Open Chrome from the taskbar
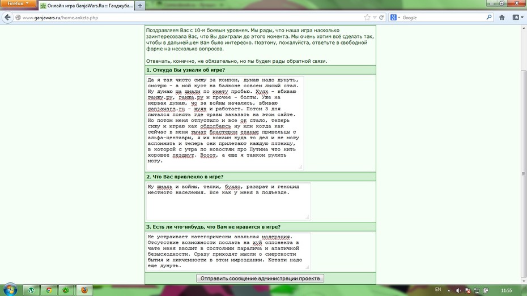The width and height of the screenshot is (527, 296). pyautogui.click(x=49, y=290)
